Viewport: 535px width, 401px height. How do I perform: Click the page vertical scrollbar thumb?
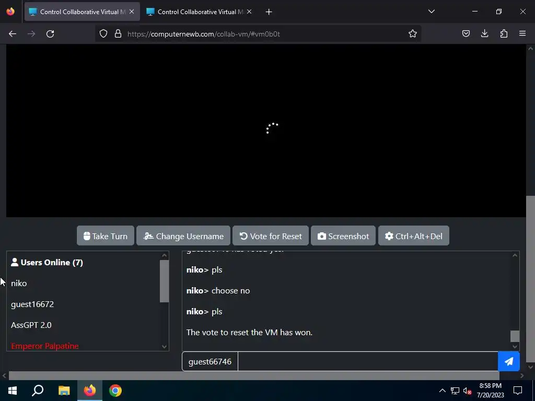click(530, 279)
